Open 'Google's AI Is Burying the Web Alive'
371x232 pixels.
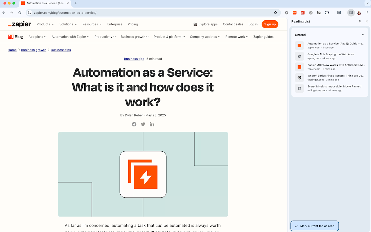[x=330, y=56]
